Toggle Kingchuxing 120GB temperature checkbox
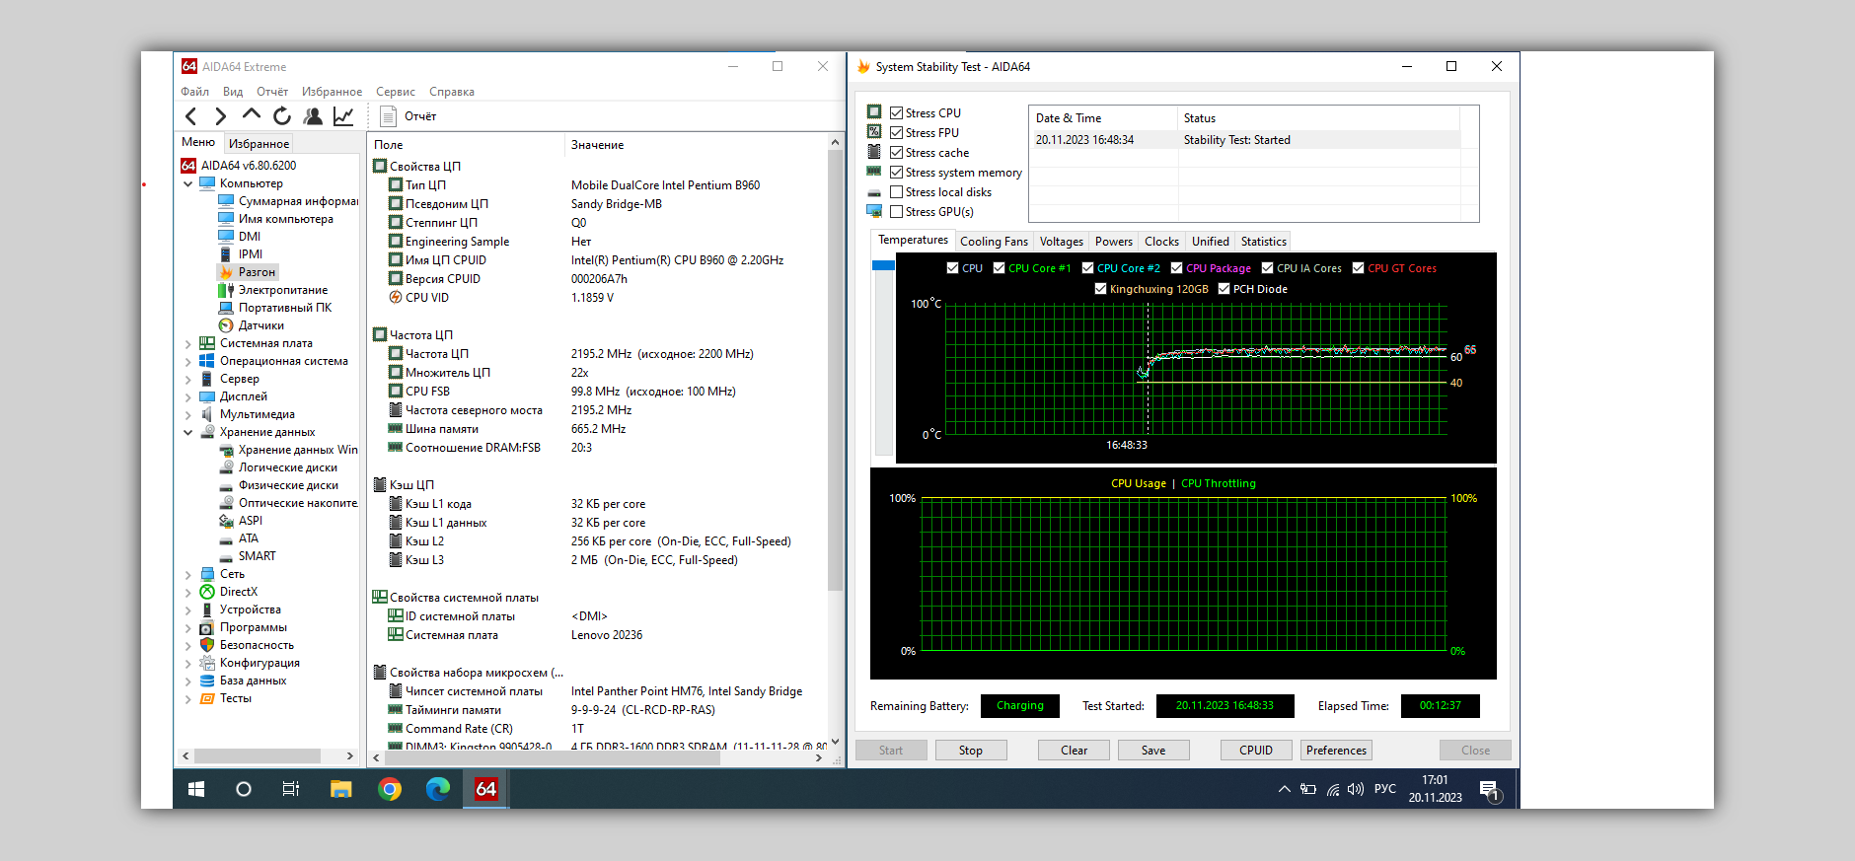The width and height of the screenshot is (1855, 861). click(1100, 289)
